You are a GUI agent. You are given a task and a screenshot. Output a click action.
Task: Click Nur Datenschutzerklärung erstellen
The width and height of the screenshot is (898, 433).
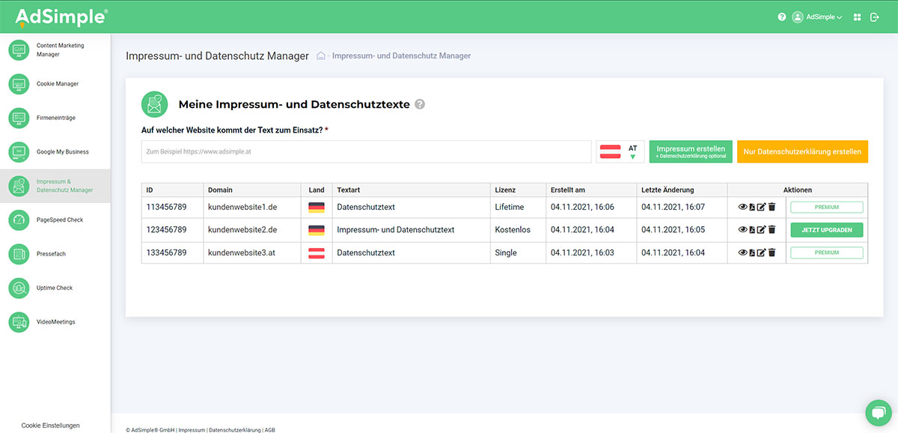click(x=803, y=151)
